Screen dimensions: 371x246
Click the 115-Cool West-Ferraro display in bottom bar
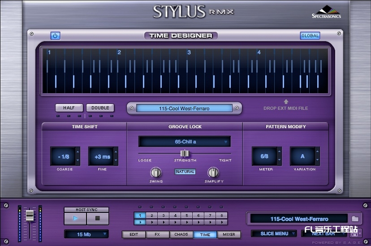pos(299,219)
